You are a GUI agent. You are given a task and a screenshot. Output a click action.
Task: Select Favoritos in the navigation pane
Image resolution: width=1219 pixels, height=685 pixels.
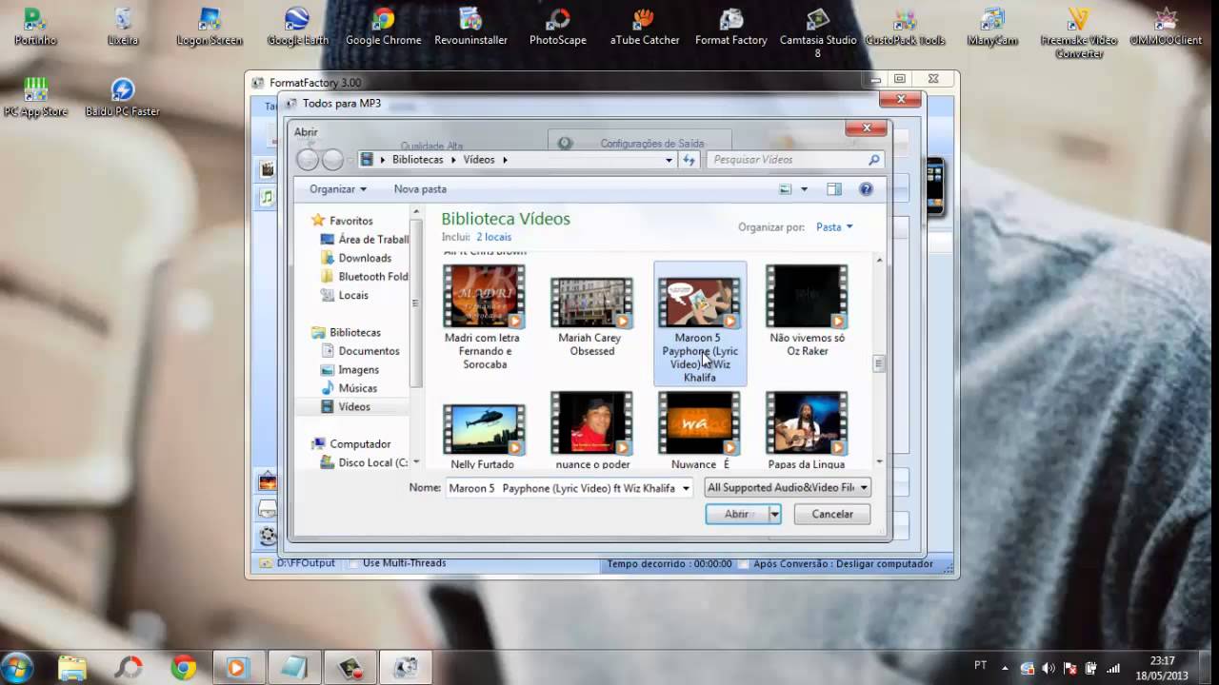click(350, 221)
